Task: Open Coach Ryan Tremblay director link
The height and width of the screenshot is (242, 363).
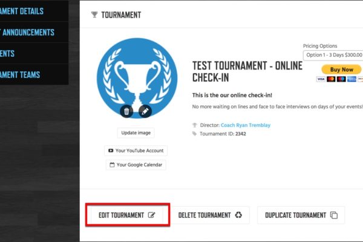Action: [x=246, y=125]
